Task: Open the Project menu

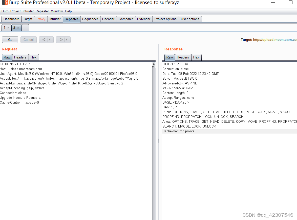Action: tap(15, 11)
